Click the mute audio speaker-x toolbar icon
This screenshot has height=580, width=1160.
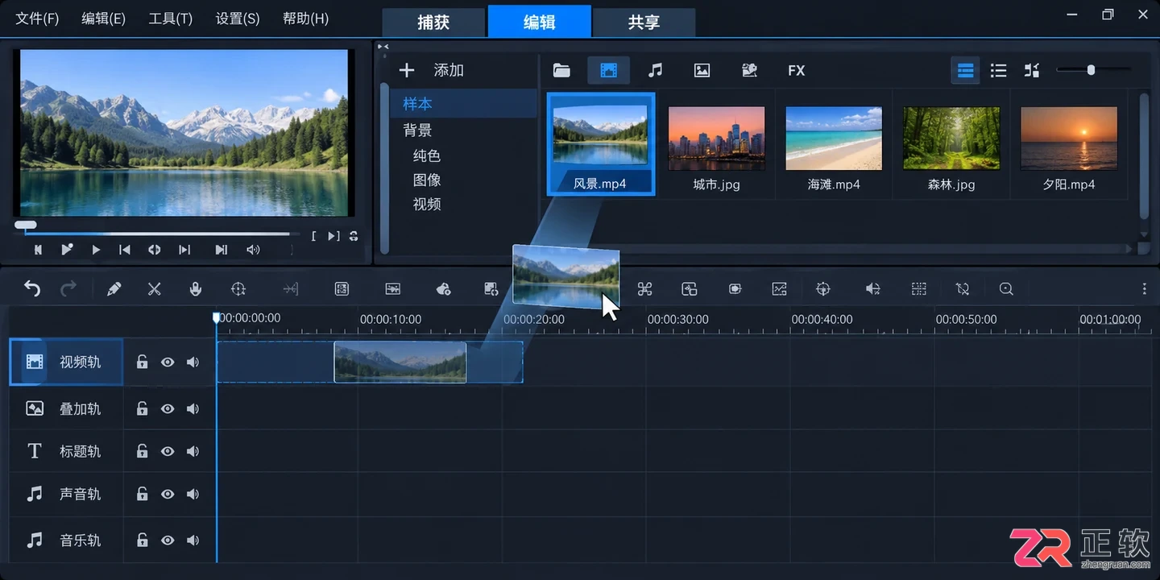872,288
